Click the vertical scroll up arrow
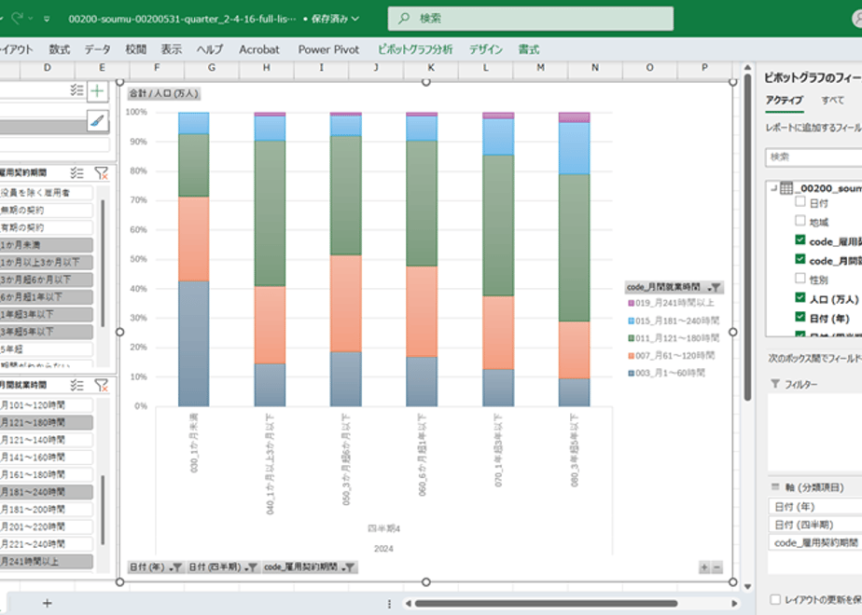This screenshot has width=862, height=615. (x=747, y=67)
